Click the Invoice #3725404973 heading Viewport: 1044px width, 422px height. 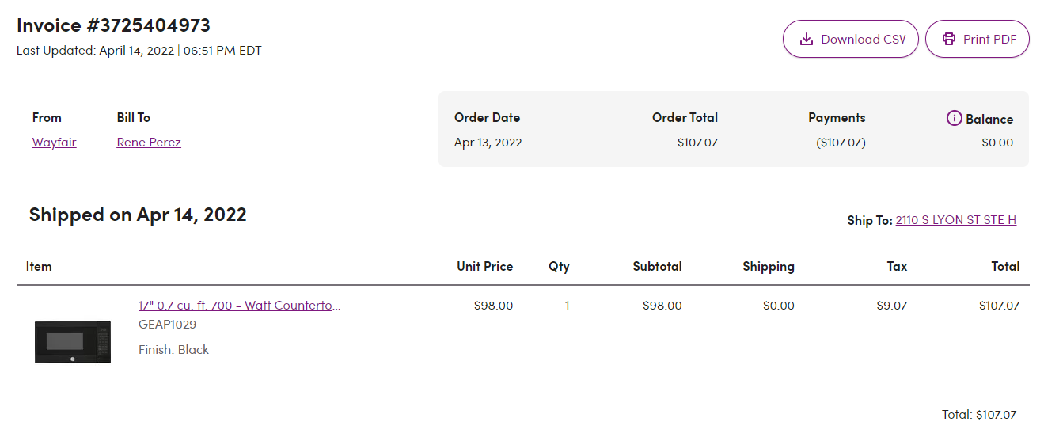(x=114, y=25)
